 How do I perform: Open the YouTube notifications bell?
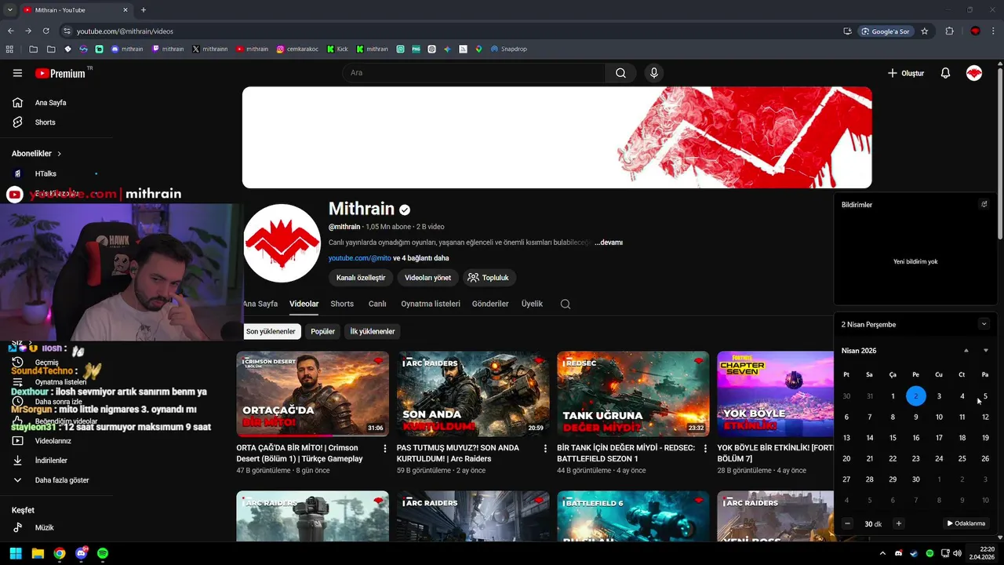click(945, 73)
